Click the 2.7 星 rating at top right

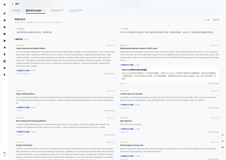[207, 20]
